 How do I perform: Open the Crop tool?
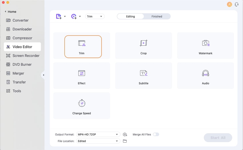click(144, 43)
